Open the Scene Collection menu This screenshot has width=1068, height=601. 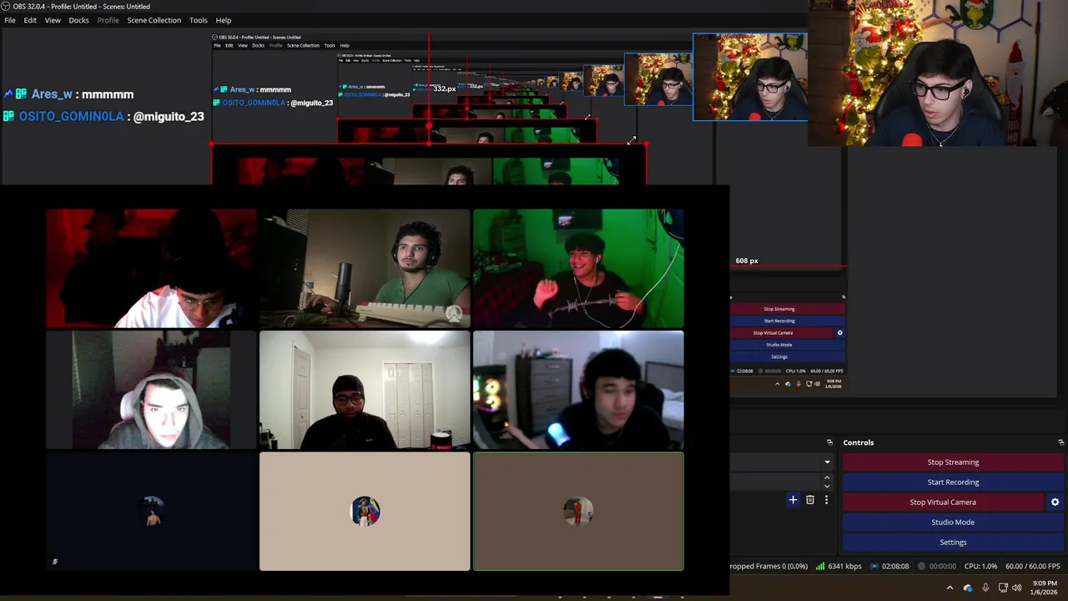(154, 20)
